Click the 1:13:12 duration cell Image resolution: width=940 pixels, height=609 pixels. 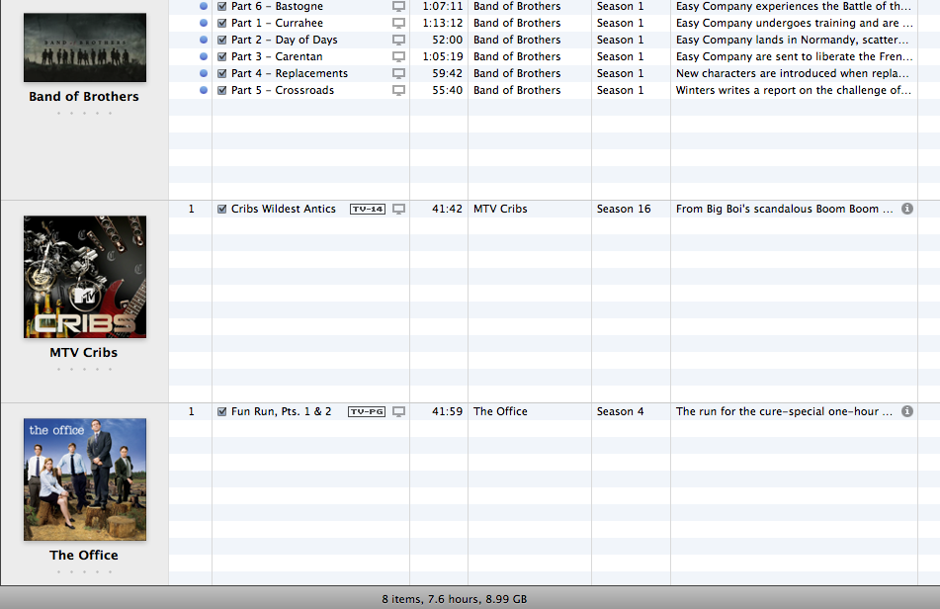[443, 23]
